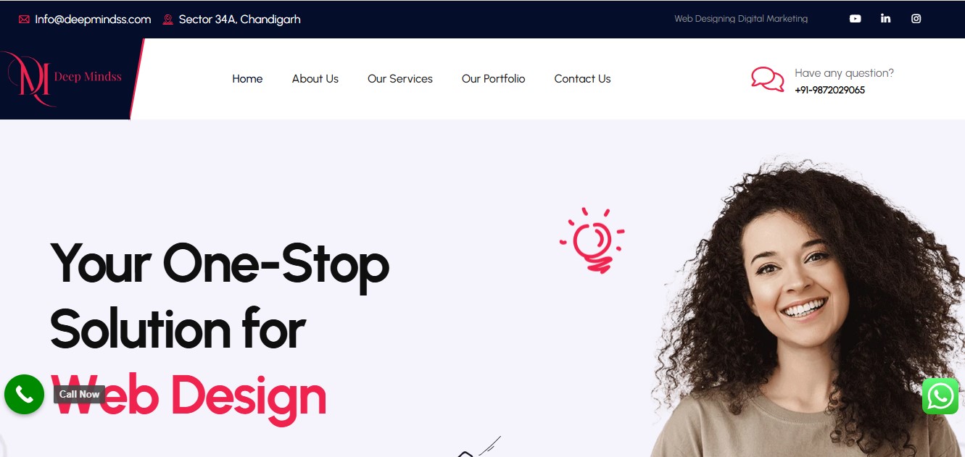Click the pink lightbulb graphic

point(592,240)
